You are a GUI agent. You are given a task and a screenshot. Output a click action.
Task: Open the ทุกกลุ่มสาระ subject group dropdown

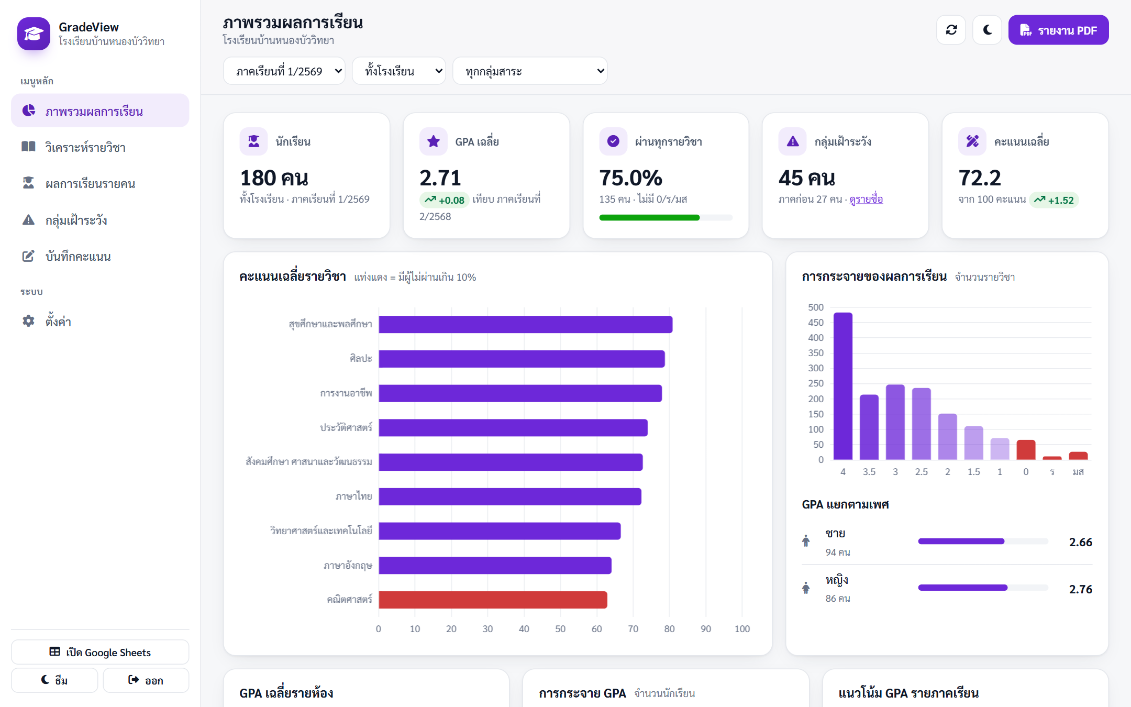coord(530,71)
